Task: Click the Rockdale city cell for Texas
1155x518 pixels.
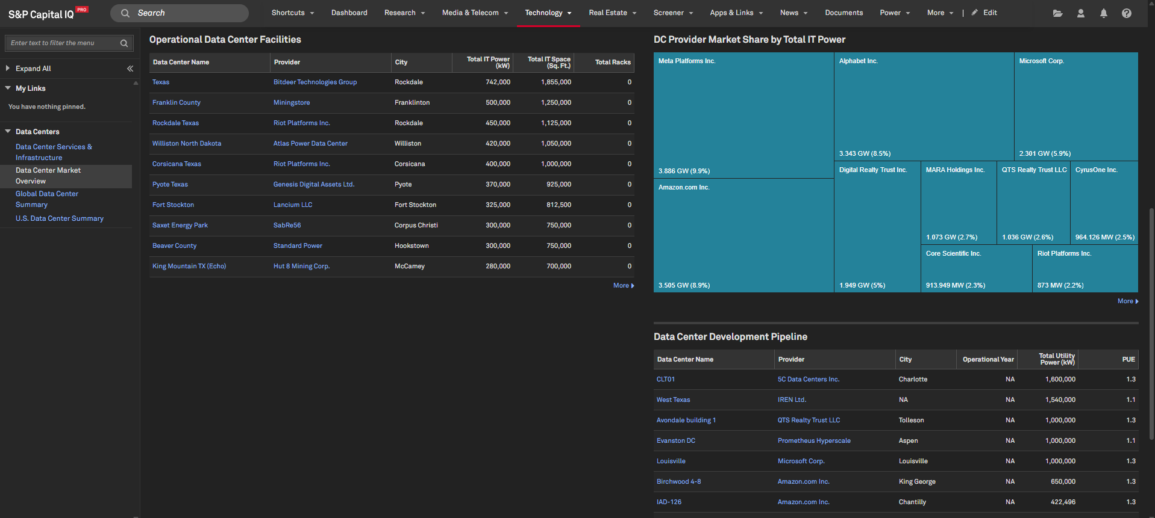Action: pyautogui.click(x=408, y=82)
